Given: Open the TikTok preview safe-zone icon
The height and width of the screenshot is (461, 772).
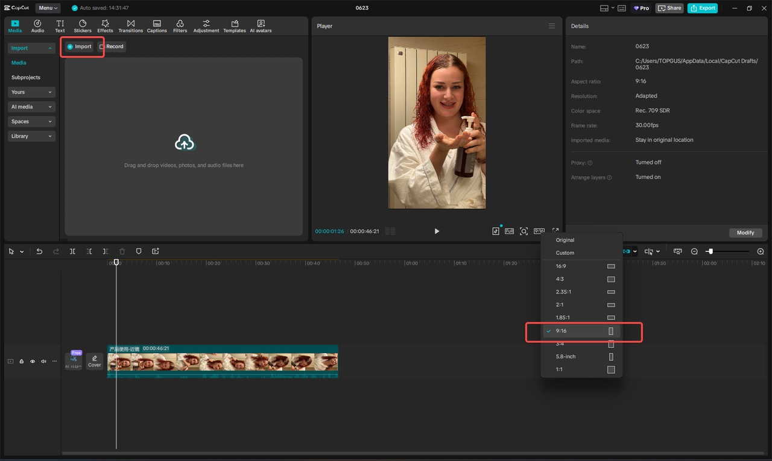Looking at the screenshot, I should [x=495, y=231].
